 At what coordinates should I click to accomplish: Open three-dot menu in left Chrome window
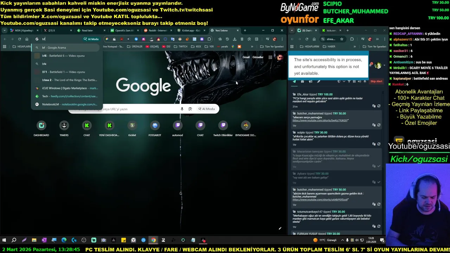282,39
